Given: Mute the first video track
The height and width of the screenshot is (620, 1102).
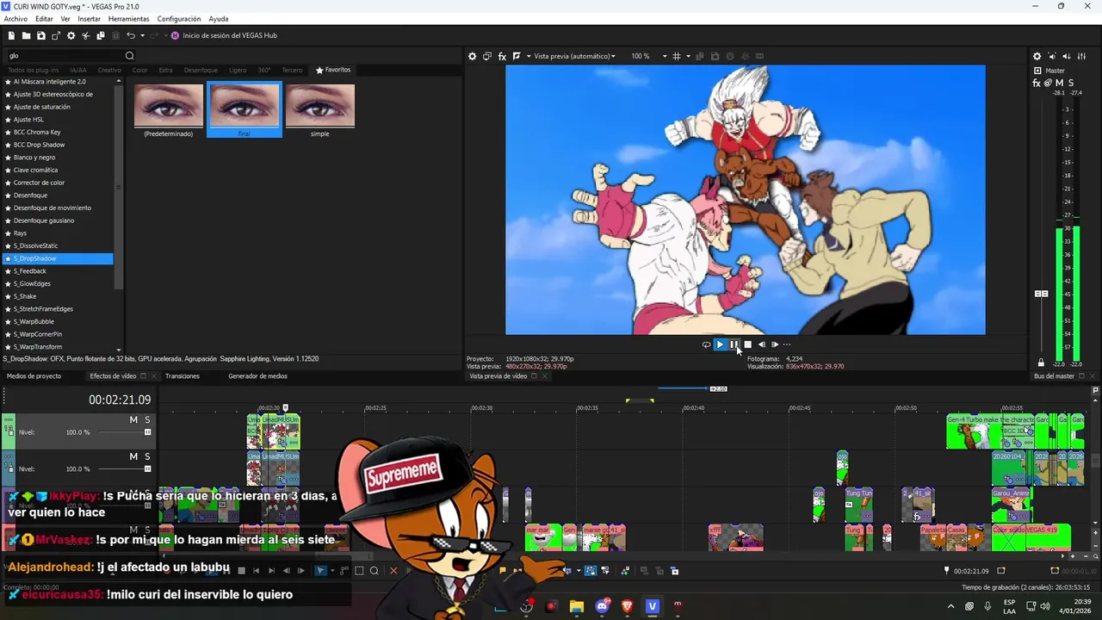Looking at the screenshot, I should coord(133,419).
